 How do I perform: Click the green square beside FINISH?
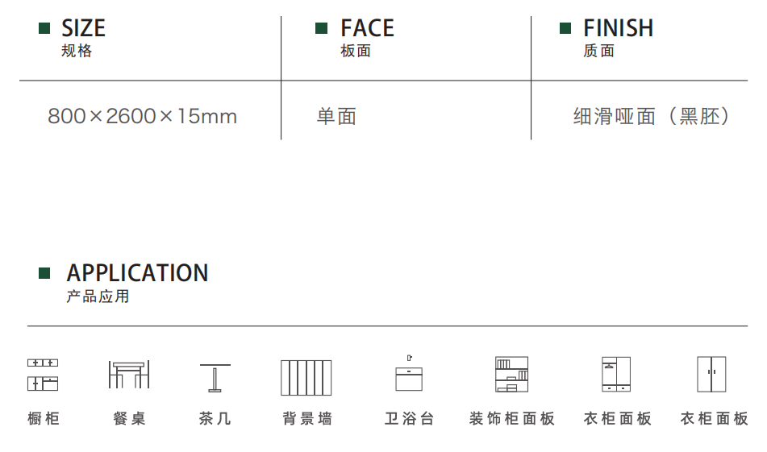click(x=565, y=28)
